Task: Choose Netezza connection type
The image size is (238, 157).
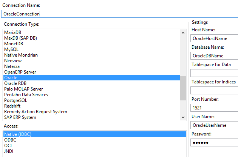Action: [x=91, y=66]
